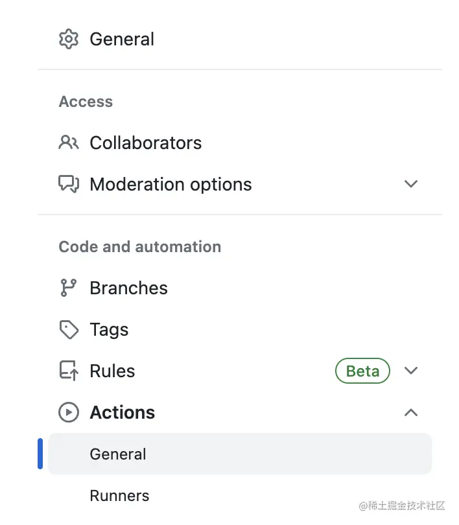Open the Tags settings text
This screenshot has width=459, height=525.
[109, 329]
